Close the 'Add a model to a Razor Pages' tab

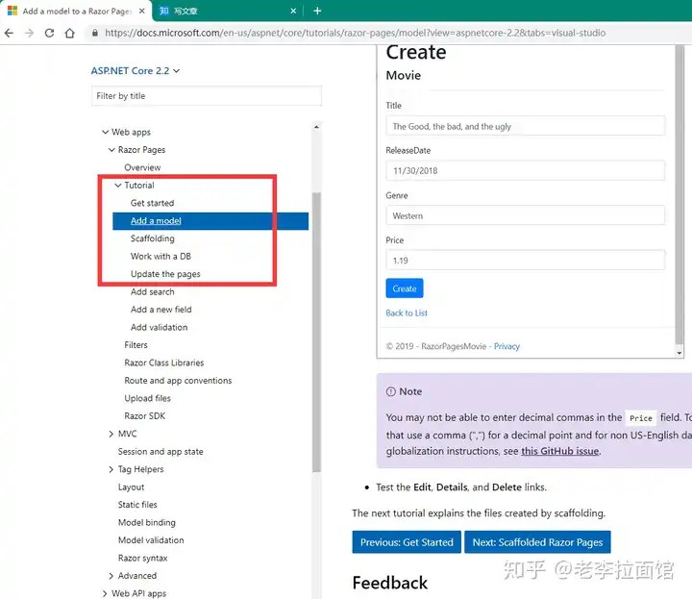click(x=141, y=11)
